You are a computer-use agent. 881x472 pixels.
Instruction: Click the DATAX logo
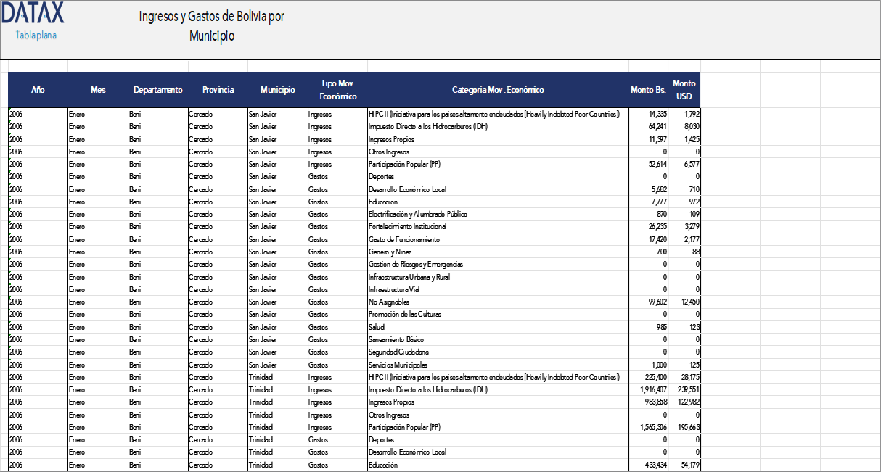click(32, 12)
